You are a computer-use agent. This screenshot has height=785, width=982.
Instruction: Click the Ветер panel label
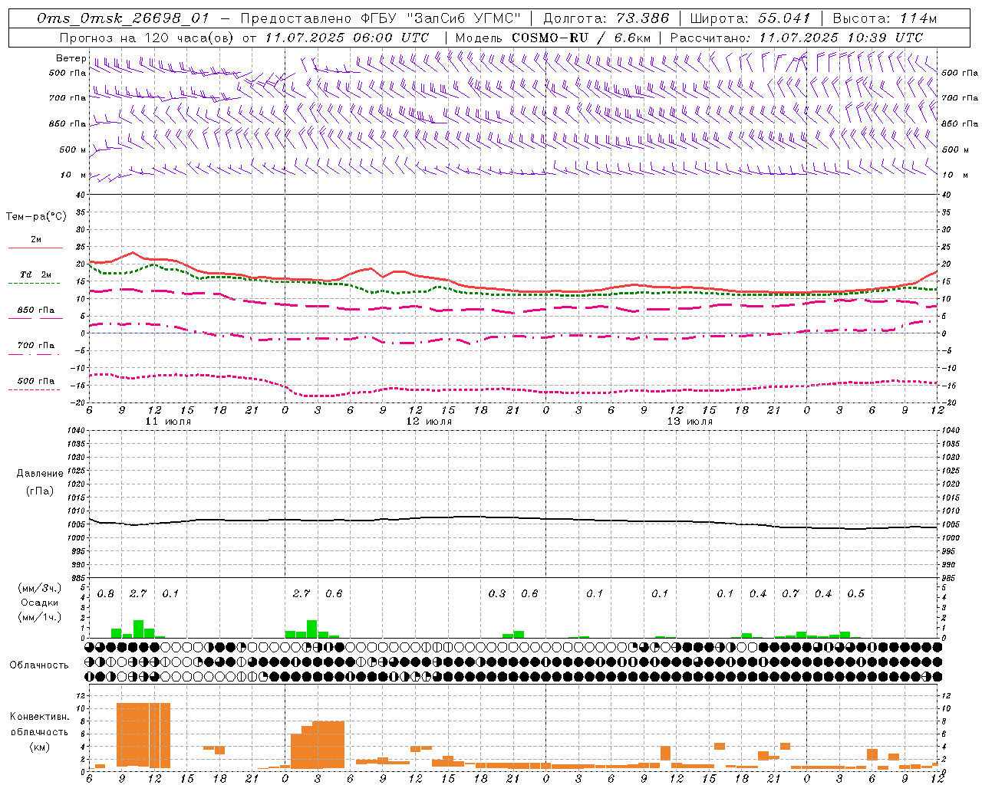[71, 58]
